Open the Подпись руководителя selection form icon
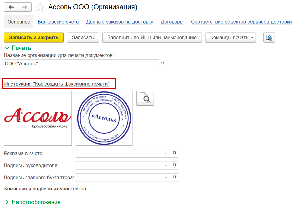Screen dimensions: 296x209 174,166
